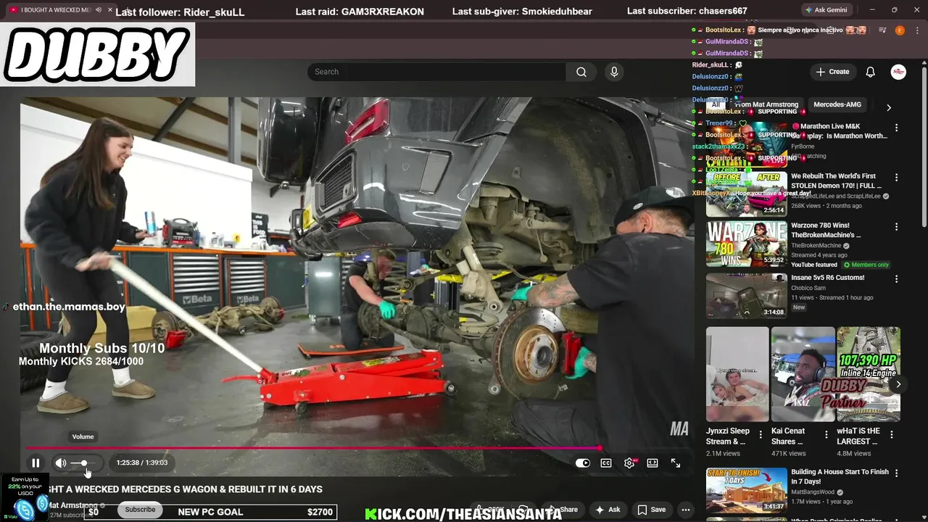Open options for 'Marathon Live M&K' video

click(897, 128)
